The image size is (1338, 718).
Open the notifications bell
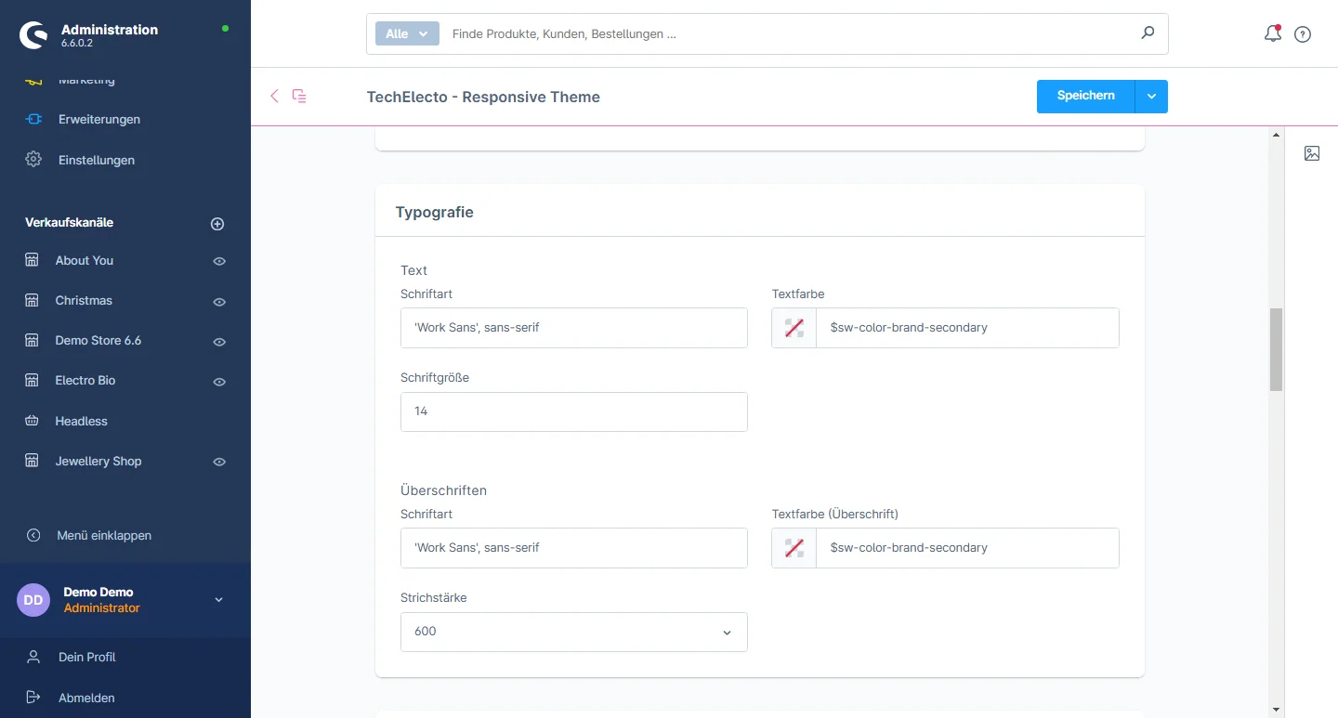tap(1272, 34)
